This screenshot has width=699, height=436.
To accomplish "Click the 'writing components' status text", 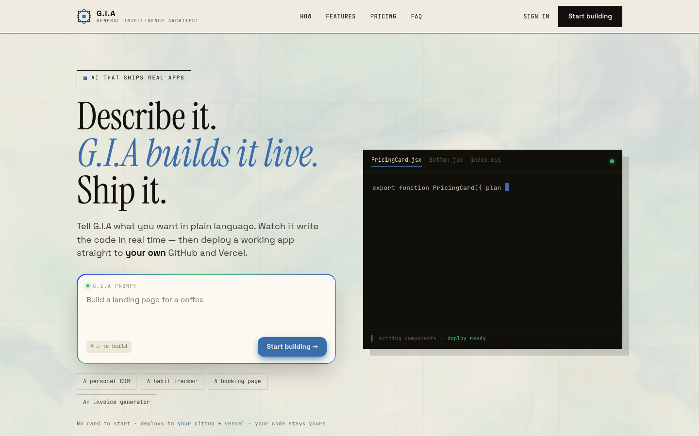I will point(408,339).
